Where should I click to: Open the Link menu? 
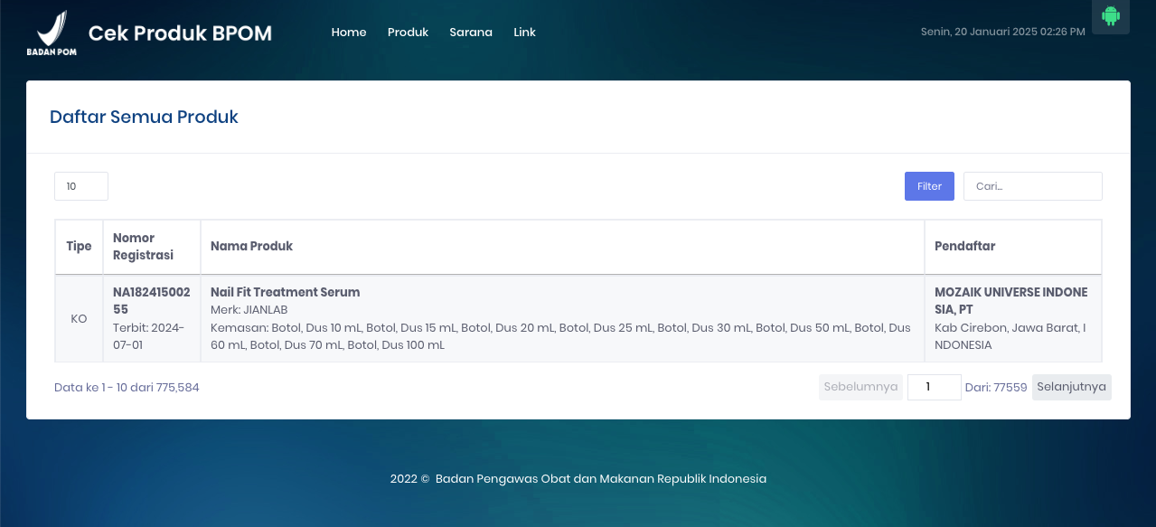524,33
